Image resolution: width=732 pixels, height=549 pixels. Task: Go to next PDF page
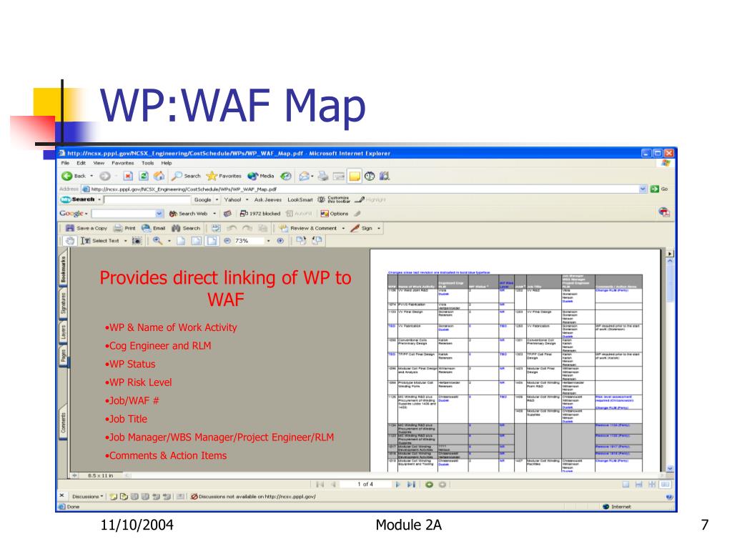point(397,485)
